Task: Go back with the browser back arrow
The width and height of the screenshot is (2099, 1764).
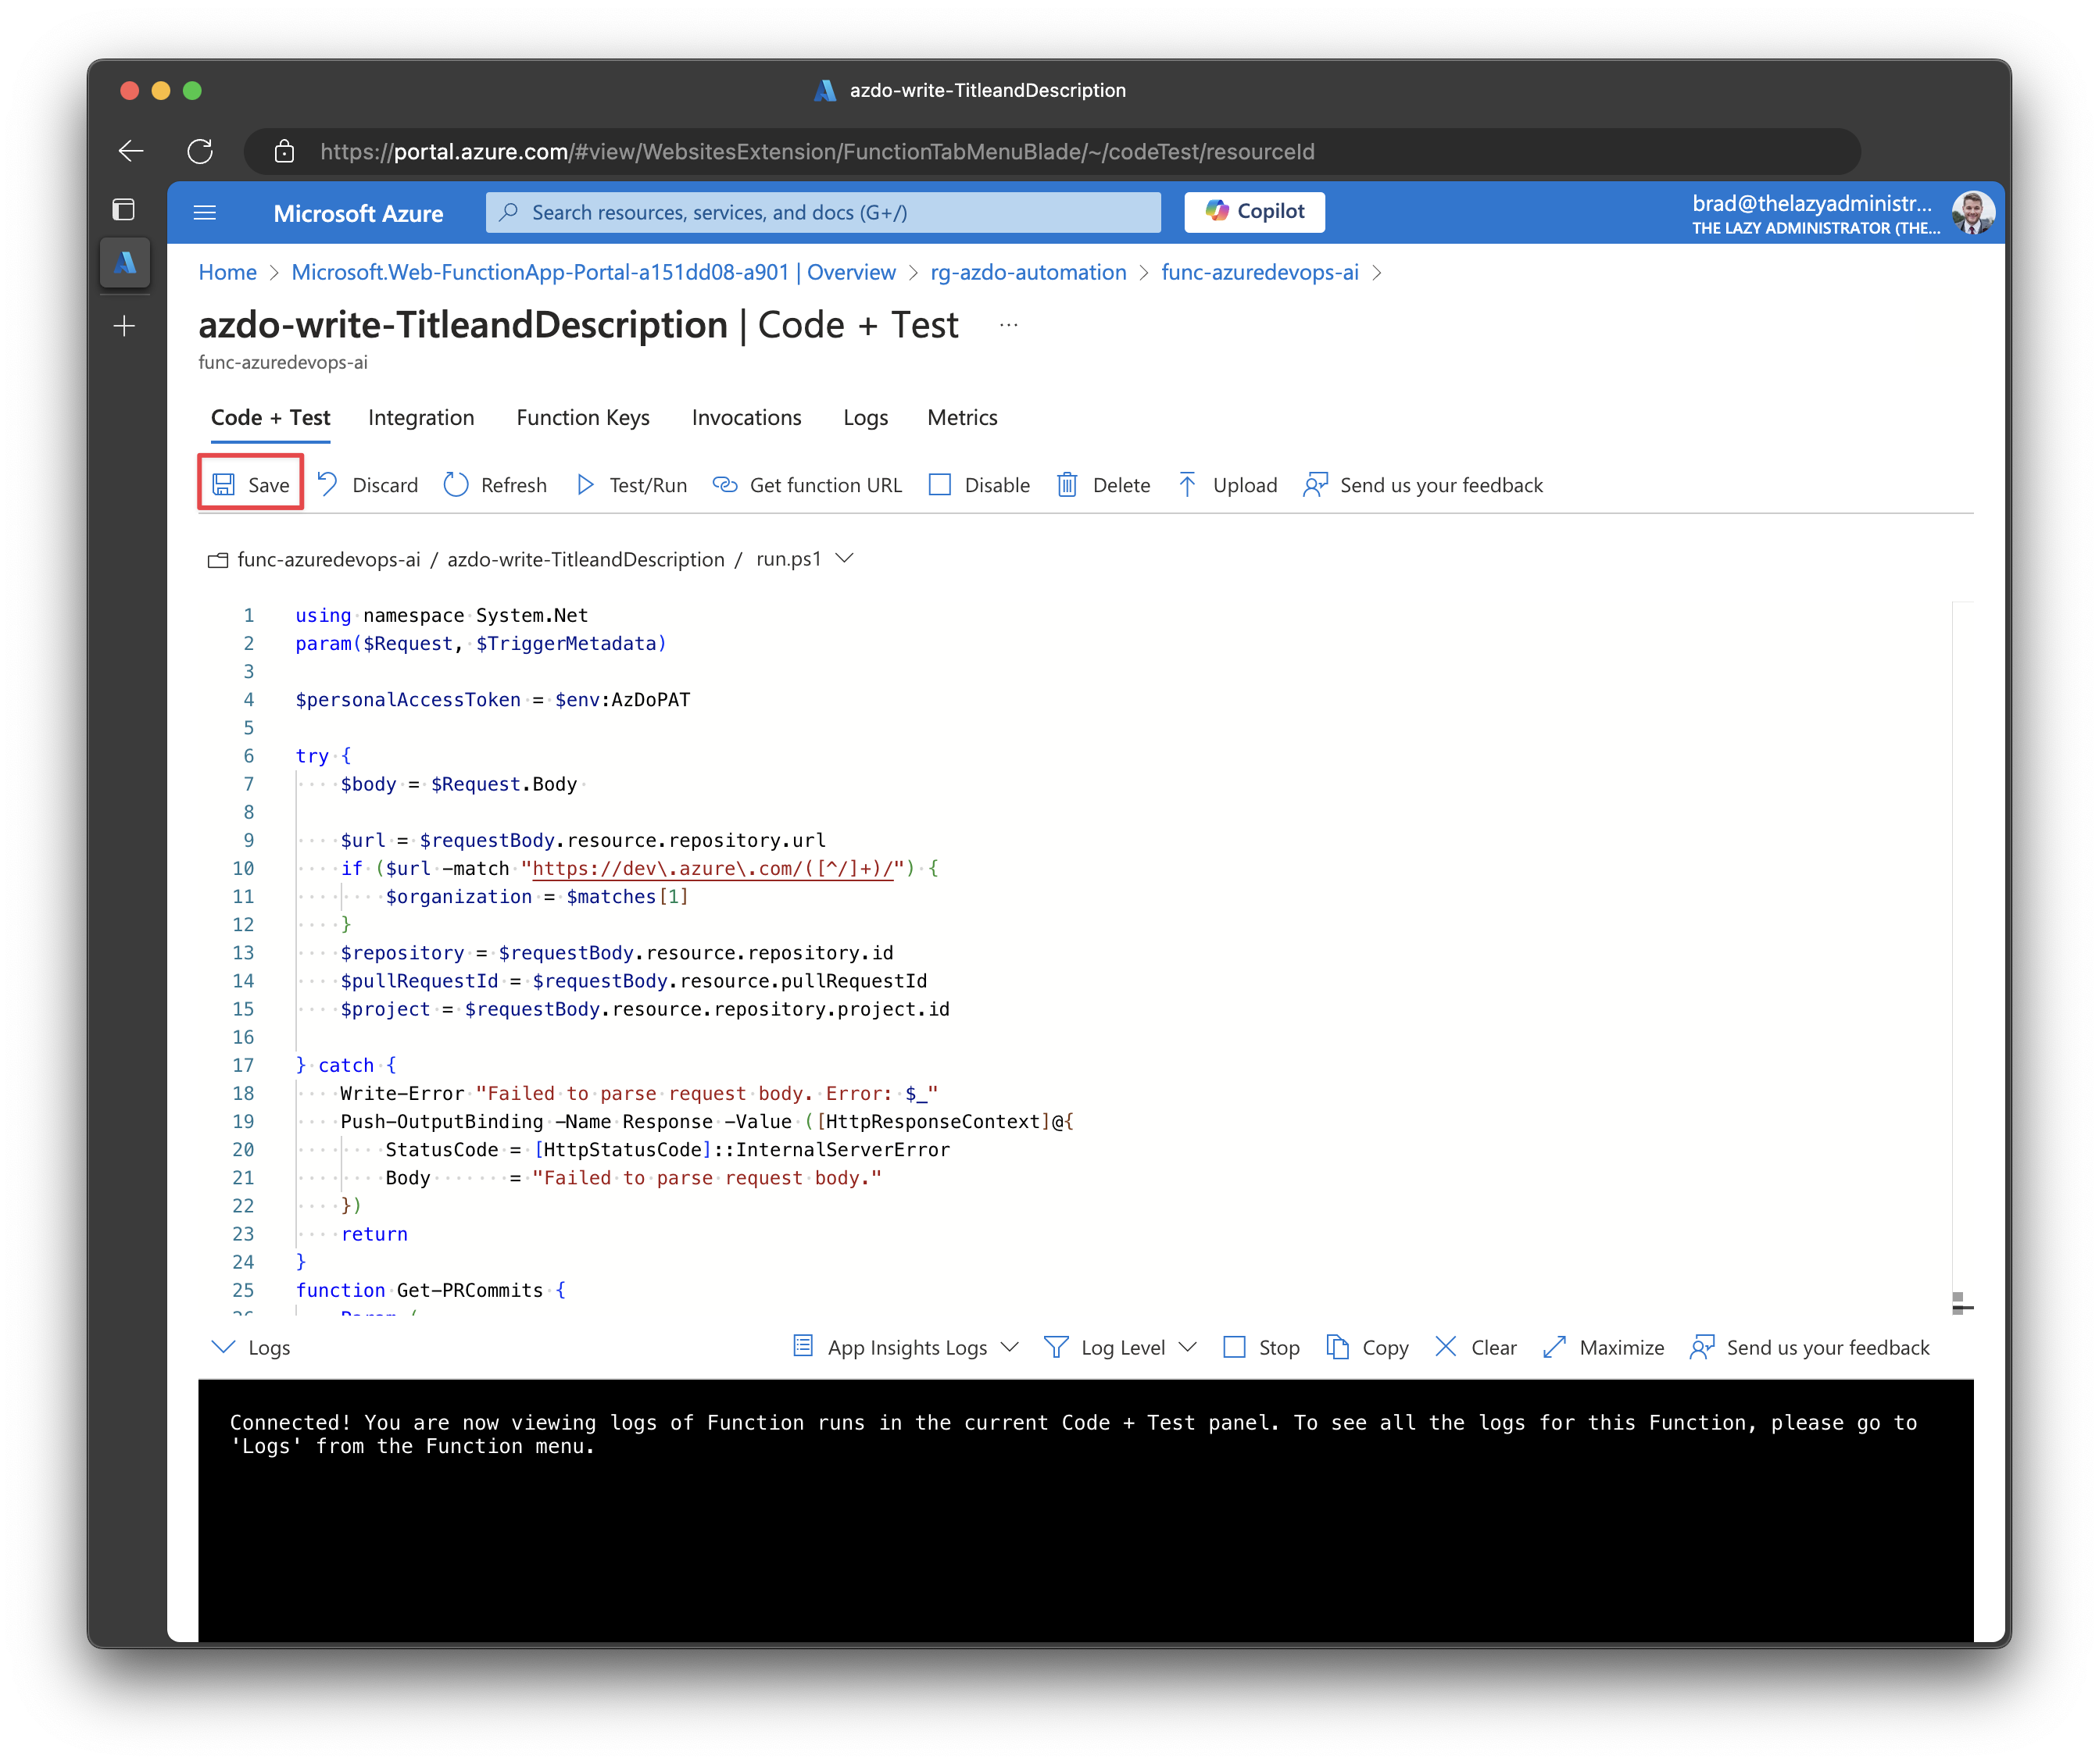Action: [131, 151]
